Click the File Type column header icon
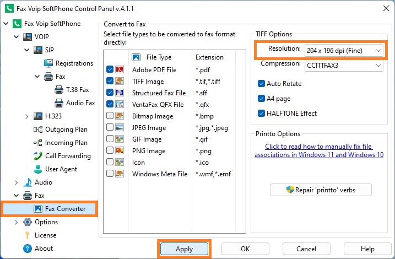The width and height of the screenshot is (395, 259). pyautogui.click(x=136, y=57)
